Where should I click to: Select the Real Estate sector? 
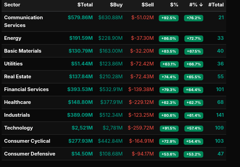pyautogui.click(x=18, y=77)
